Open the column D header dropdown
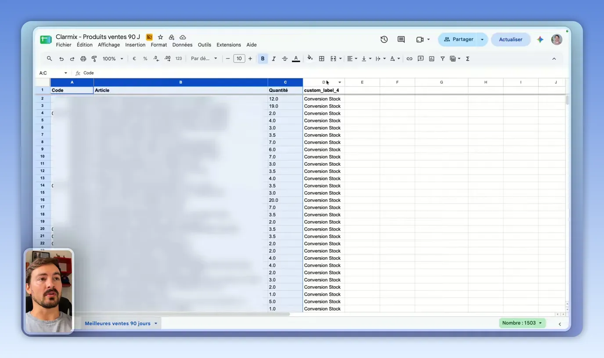This screenshot has width=604, height=358. click(340, 82)
